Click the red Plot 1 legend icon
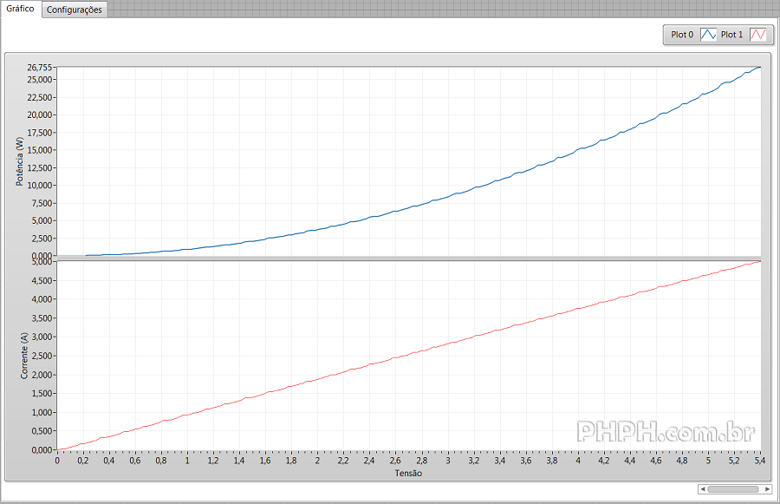Viewport: 780px width, 504px height. pos(758,35)
